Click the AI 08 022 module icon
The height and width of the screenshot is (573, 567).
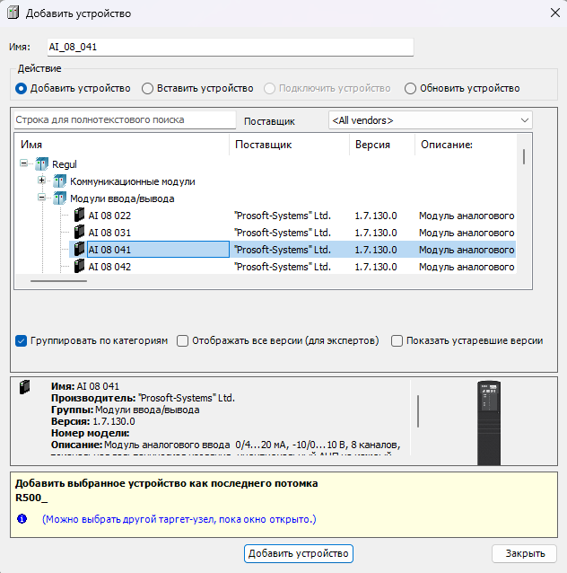(x=79, y=216)
